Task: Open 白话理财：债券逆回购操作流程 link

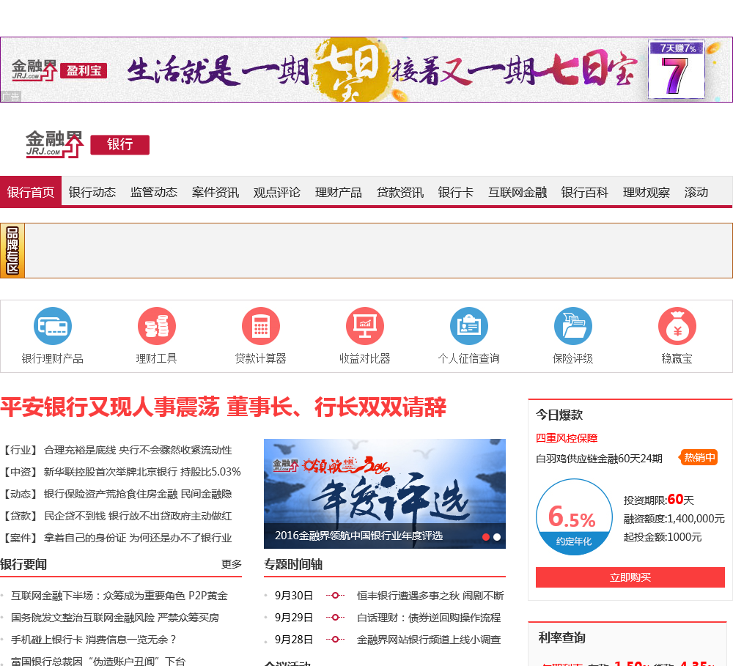Action: point(429,618)
